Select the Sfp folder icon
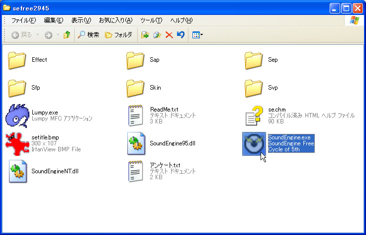 (17, 88)
